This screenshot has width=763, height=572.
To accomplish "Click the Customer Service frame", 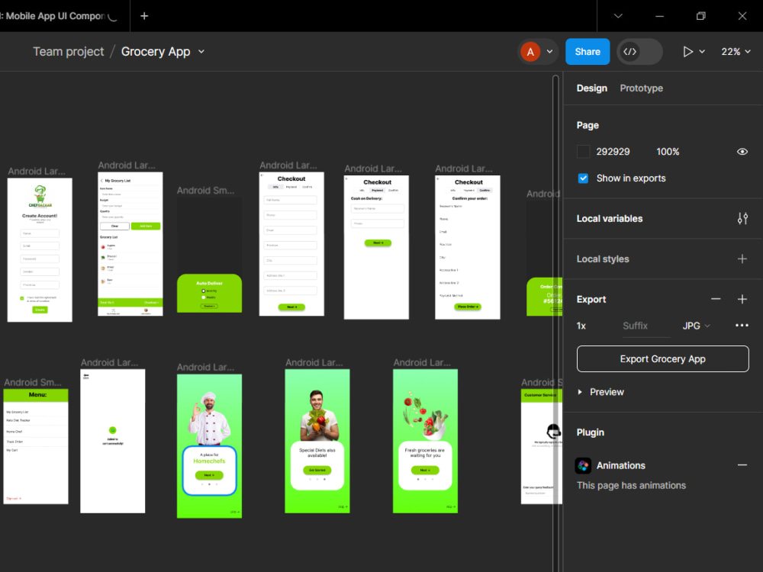I will click(541, 446).
